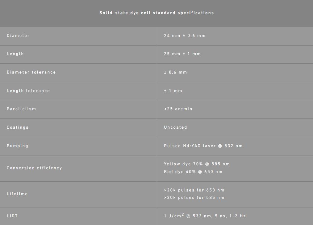Select the "Length" row label
The width and height of the screenshot is (313, 225).
[x=15, y=54]
